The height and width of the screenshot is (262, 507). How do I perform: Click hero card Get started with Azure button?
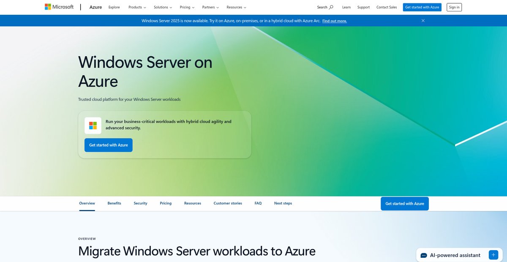point(109,145)
